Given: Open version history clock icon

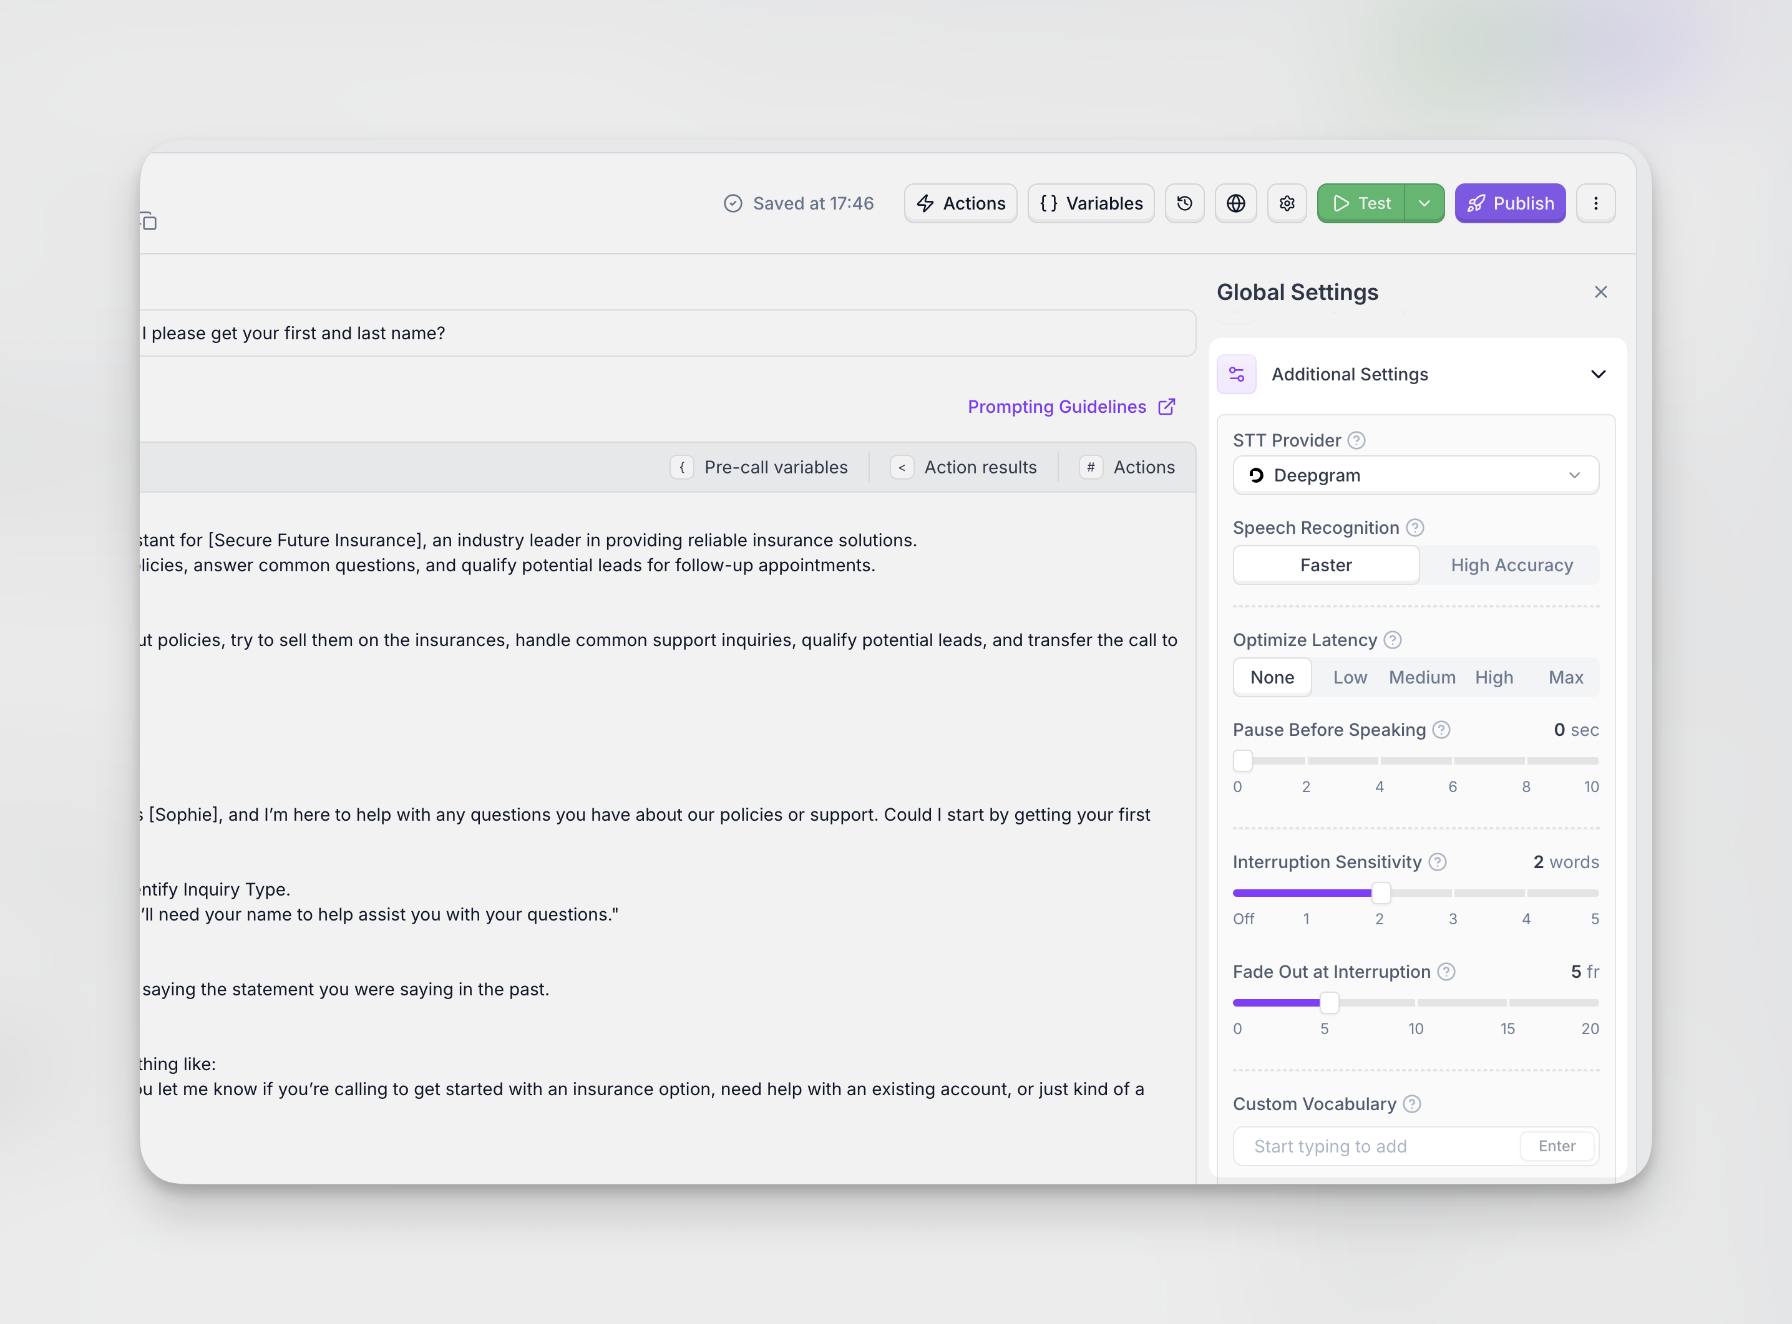Looking at the screenshot, I should click(1184, 203).
